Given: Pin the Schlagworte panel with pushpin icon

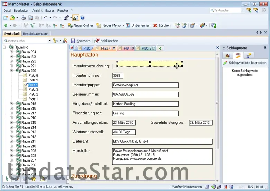Looking at the screenshot, I should coord(265,48).
